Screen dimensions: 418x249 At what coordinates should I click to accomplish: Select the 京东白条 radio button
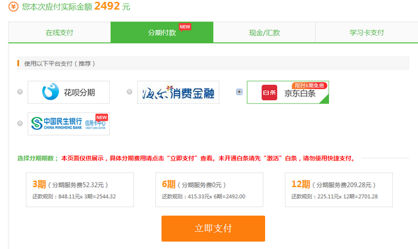[239, 92]
